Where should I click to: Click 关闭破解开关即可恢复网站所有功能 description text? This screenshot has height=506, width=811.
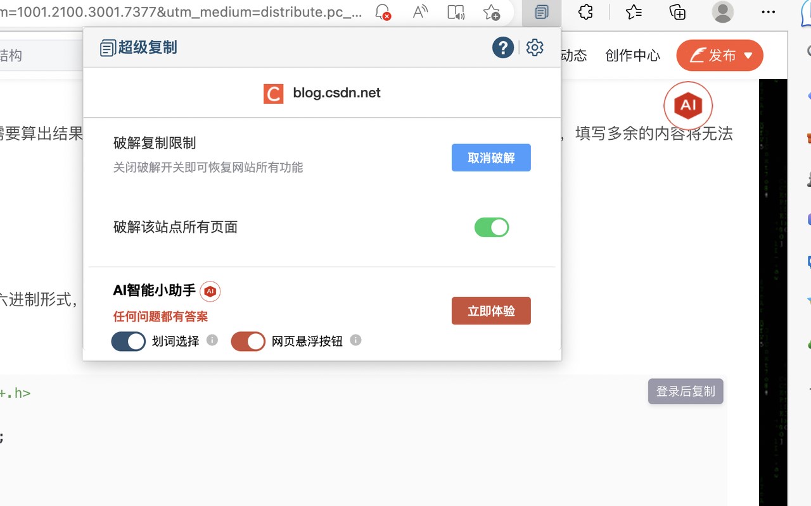[x=208, y=168]
